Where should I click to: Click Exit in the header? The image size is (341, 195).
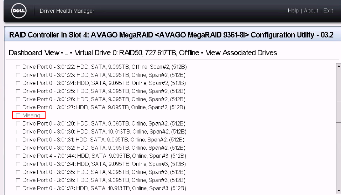pyautogui.click(x=328, y=11)
